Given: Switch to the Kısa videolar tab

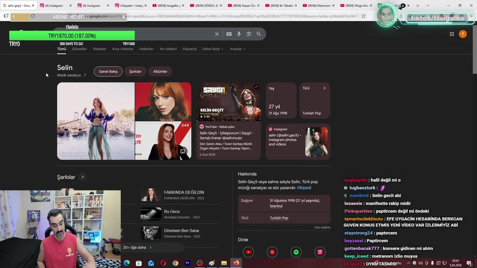Looking at the screenshot, I should pyautogui.click(x=123, y=49).
